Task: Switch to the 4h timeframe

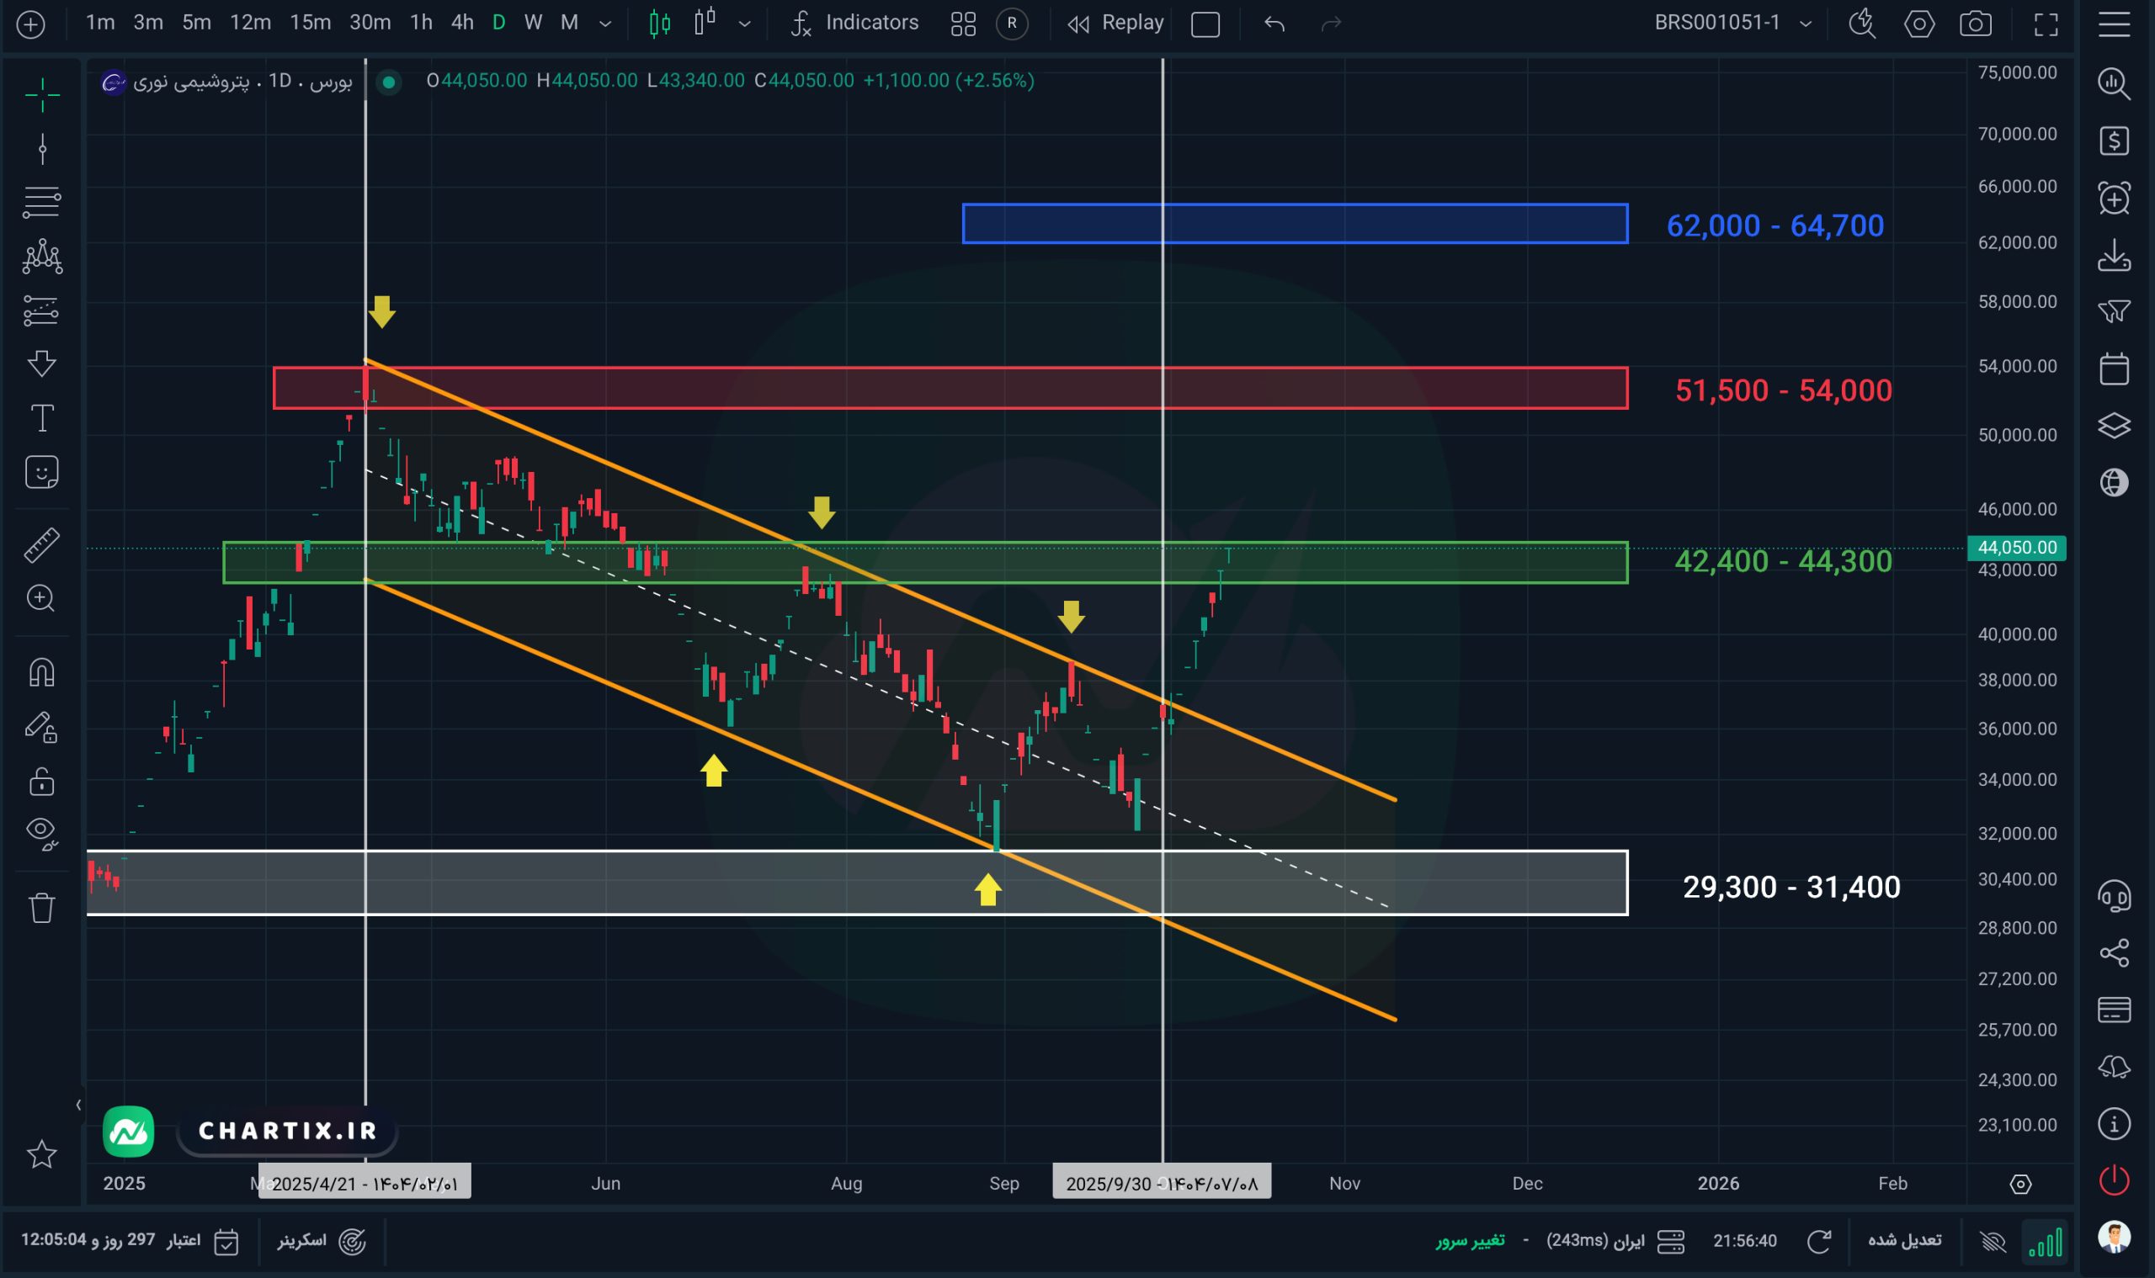Action: 462,24
